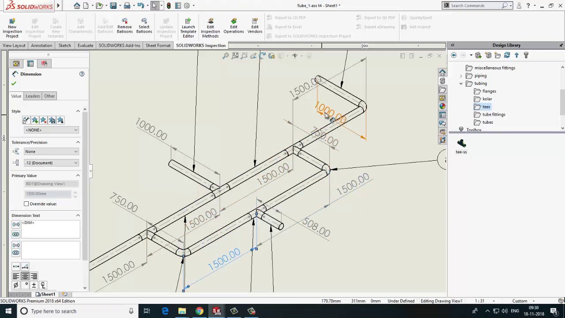
Task: Toggle left justify for dimension text
Action: (16, 276)
